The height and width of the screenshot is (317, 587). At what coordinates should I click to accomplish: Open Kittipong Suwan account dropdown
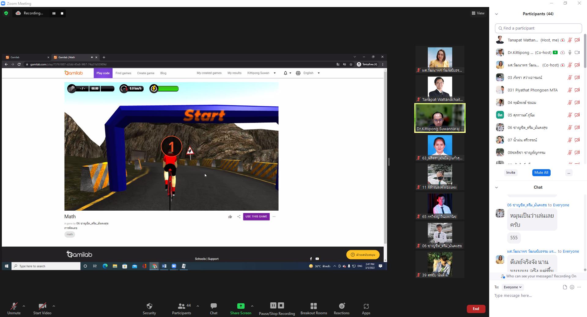(261, 73)
